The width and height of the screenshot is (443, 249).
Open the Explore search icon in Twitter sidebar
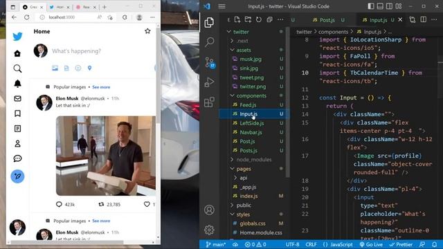coord(17,68)
